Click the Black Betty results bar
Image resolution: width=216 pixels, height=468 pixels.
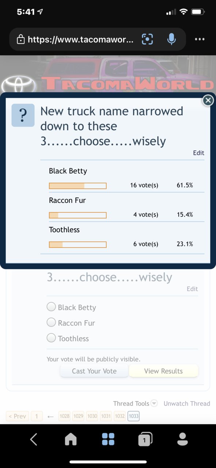point(78,186)
